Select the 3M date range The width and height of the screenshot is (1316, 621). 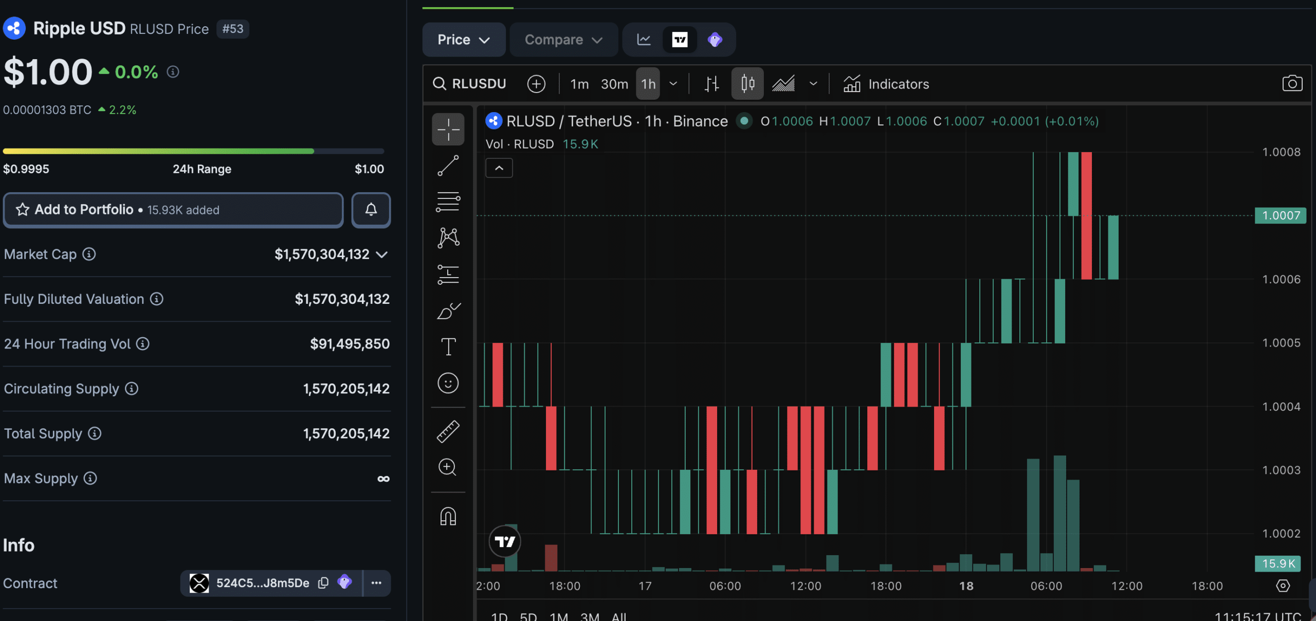pyautogui.click(x=590, y=616)
